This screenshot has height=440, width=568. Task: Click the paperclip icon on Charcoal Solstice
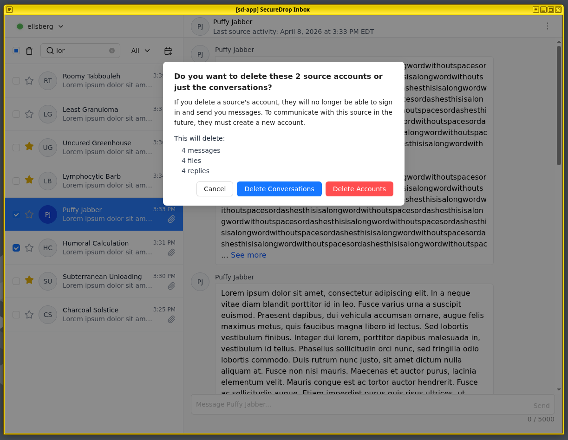pyautogui.click(x=171, y=319)
